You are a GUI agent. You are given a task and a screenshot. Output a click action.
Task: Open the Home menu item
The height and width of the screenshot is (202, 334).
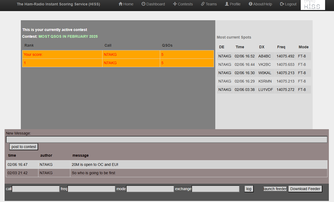point(126,4)
